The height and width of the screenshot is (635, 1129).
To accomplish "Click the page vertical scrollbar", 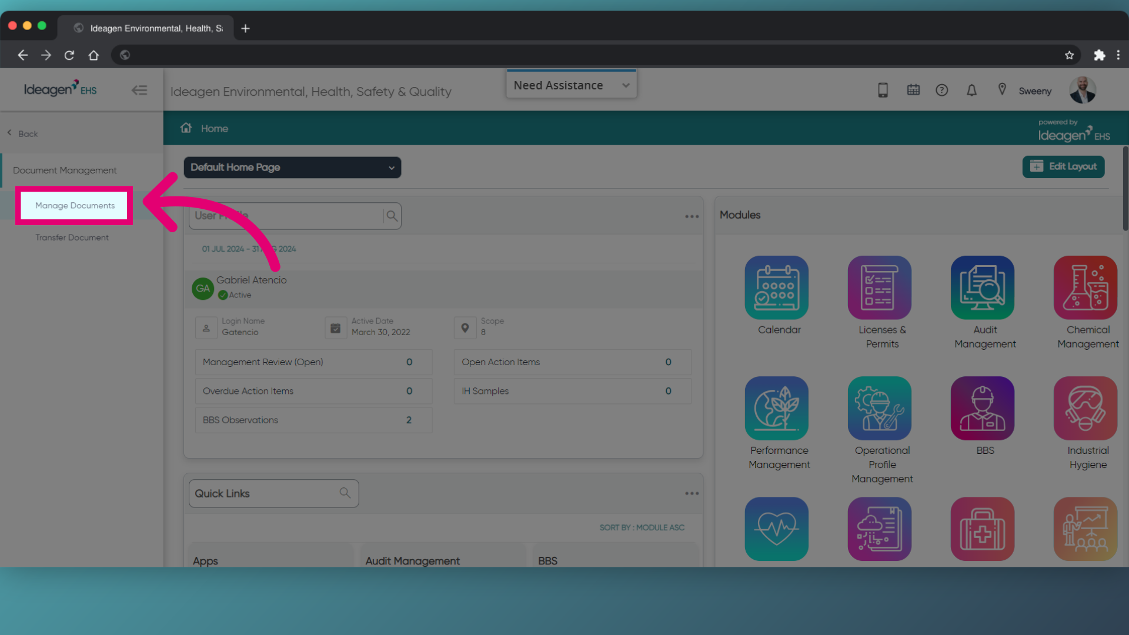I will [x=1125, y=188].
